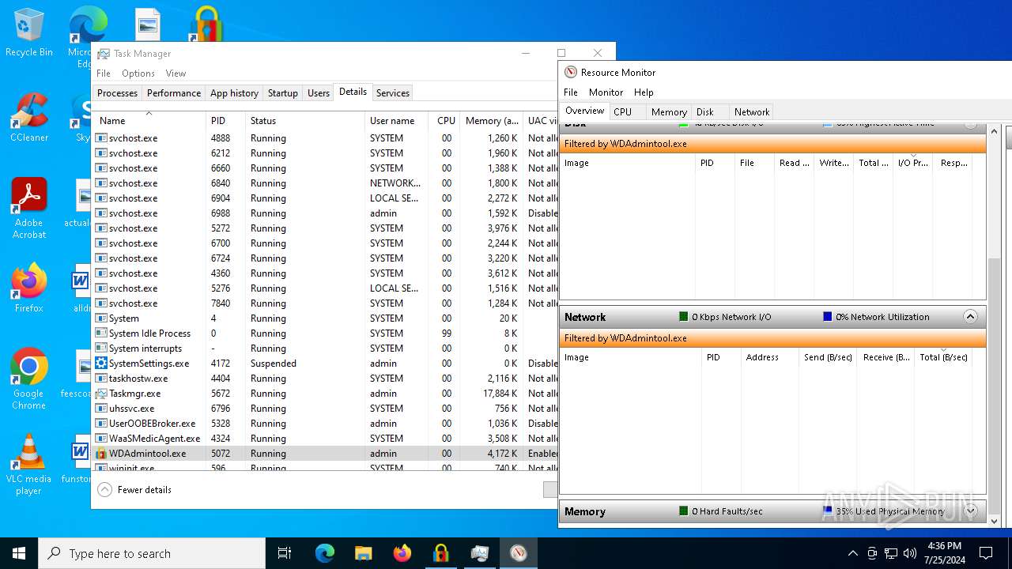This screenshot has width=1012, height=569.
Task: Open File Explorer from the taskbar
Action: tap(363, 553)
